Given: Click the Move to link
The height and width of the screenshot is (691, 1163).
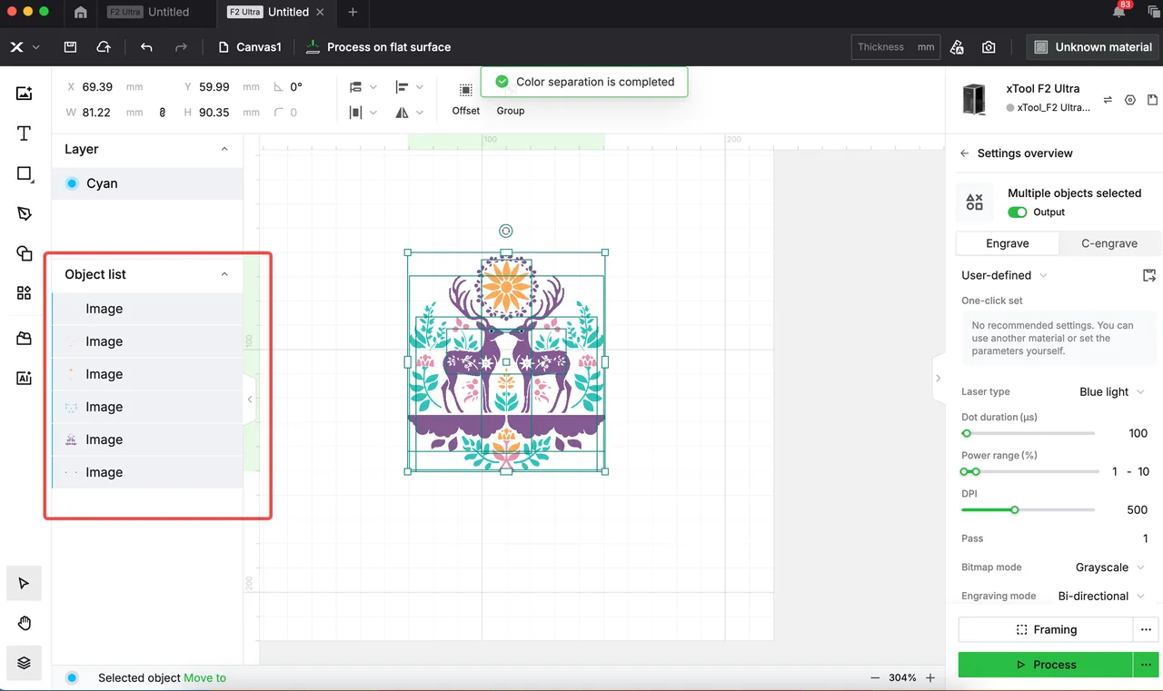Looking at the screenshot, I should [x=204, y=678].
